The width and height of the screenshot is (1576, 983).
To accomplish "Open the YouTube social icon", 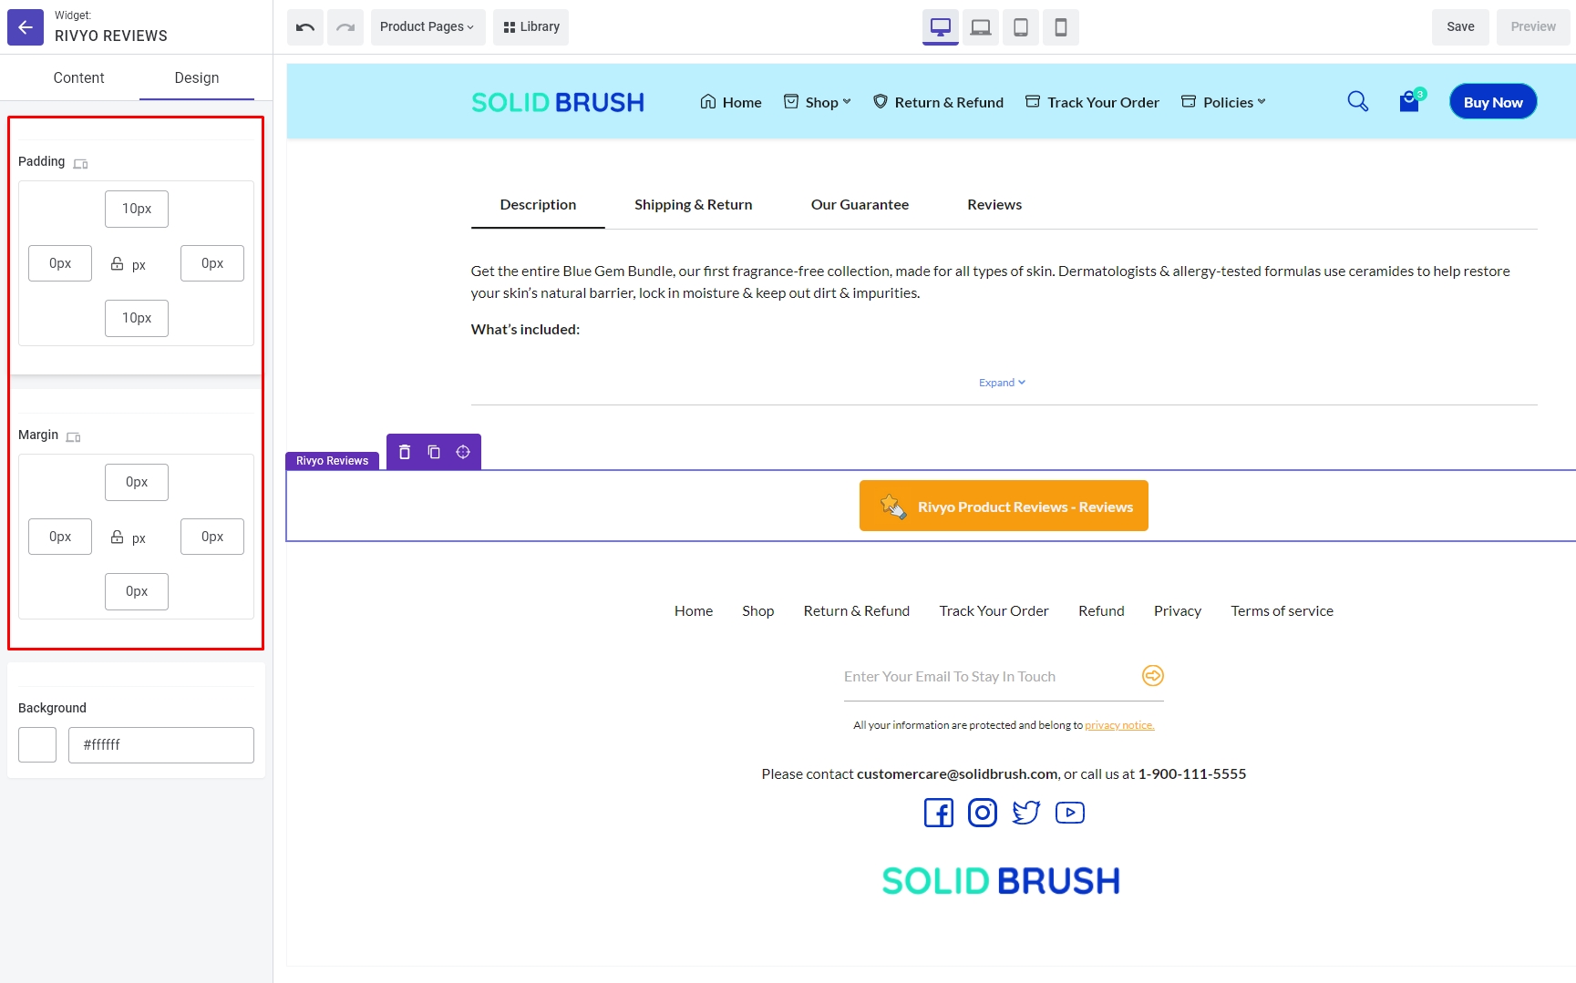I will point(1070,813).
